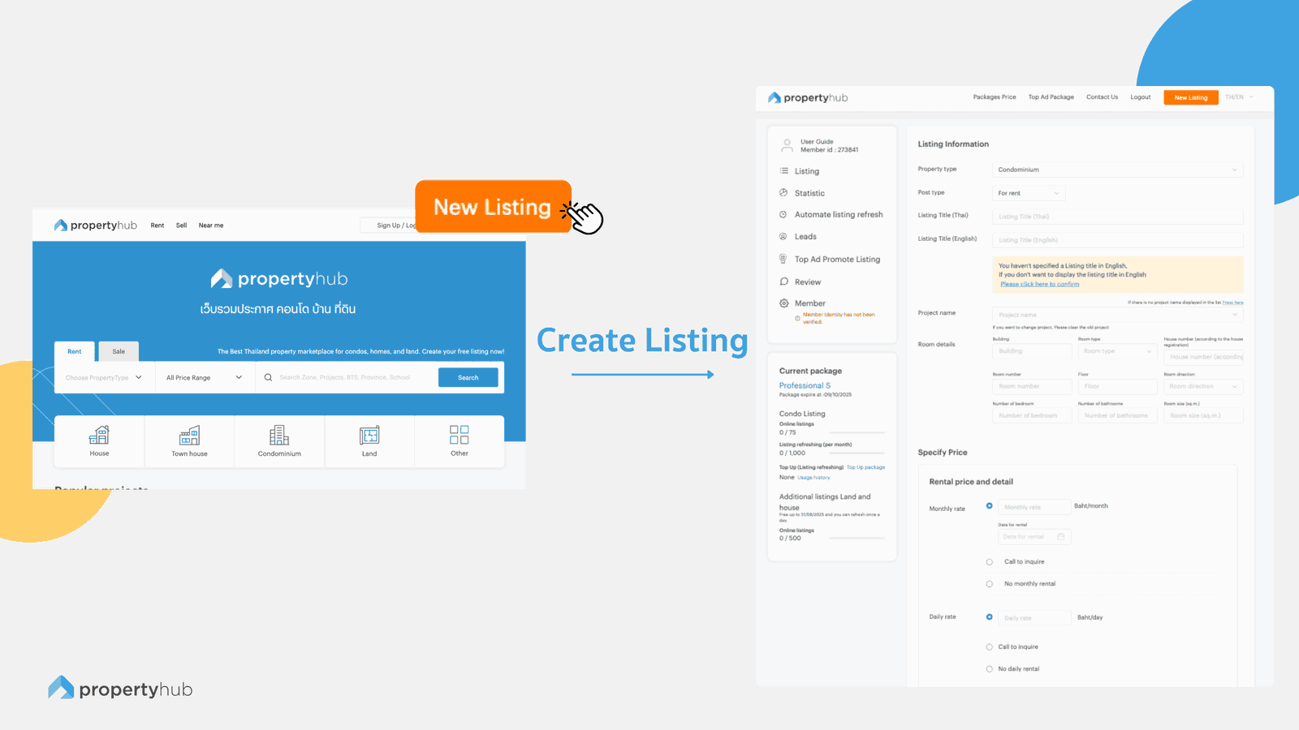Click the Automate listing refresh clock icon

[x=783, y=214]
